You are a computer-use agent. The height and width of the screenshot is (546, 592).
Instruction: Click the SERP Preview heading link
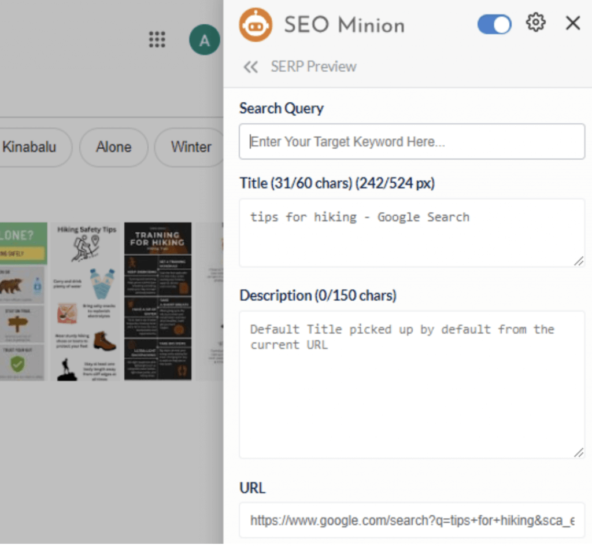coord(313,67)
